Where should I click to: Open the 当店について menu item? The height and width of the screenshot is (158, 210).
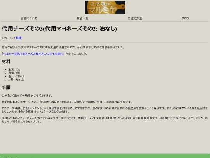click(x=29, y=18)
